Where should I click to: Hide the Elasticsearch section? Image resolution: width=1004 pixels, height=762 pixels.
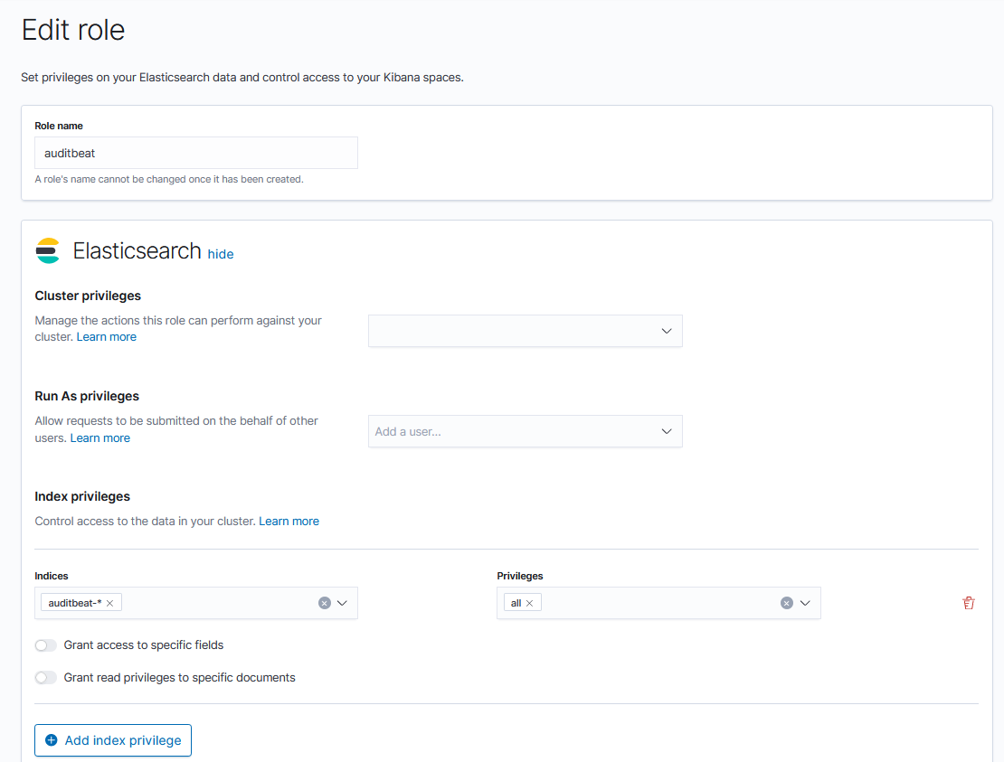tap(221, 254)
